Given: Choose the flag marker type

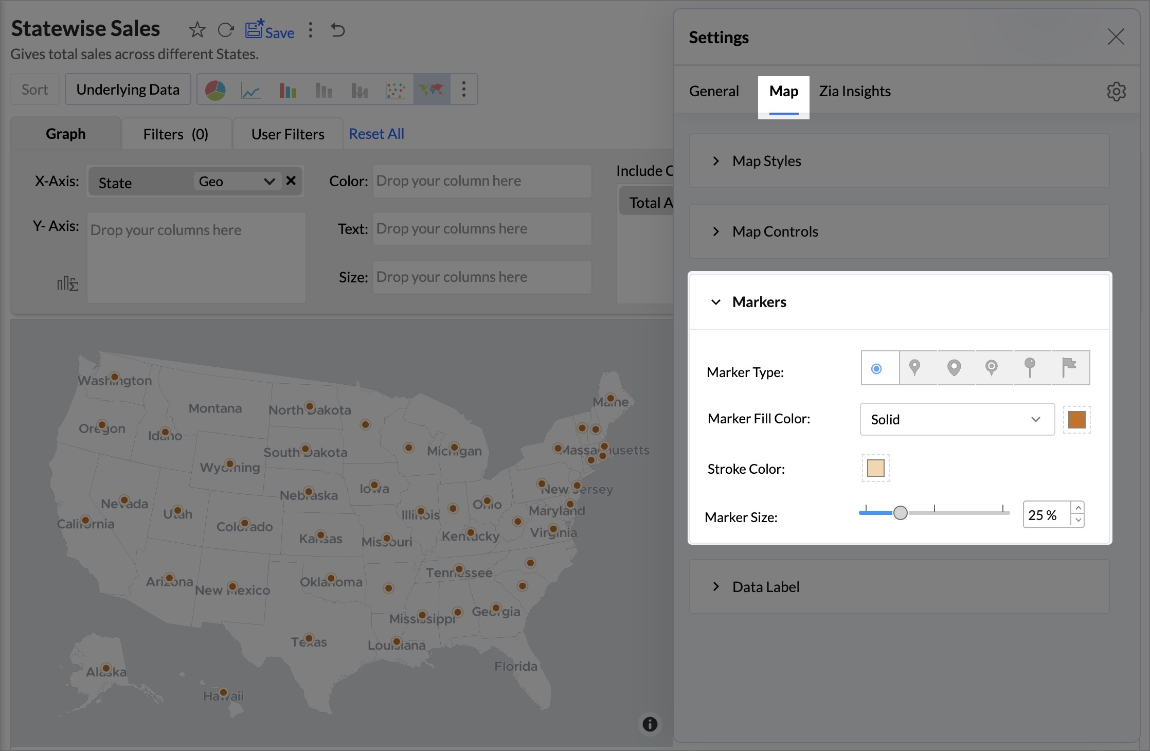Looking at the screenshot, I should click(1069, 367).
